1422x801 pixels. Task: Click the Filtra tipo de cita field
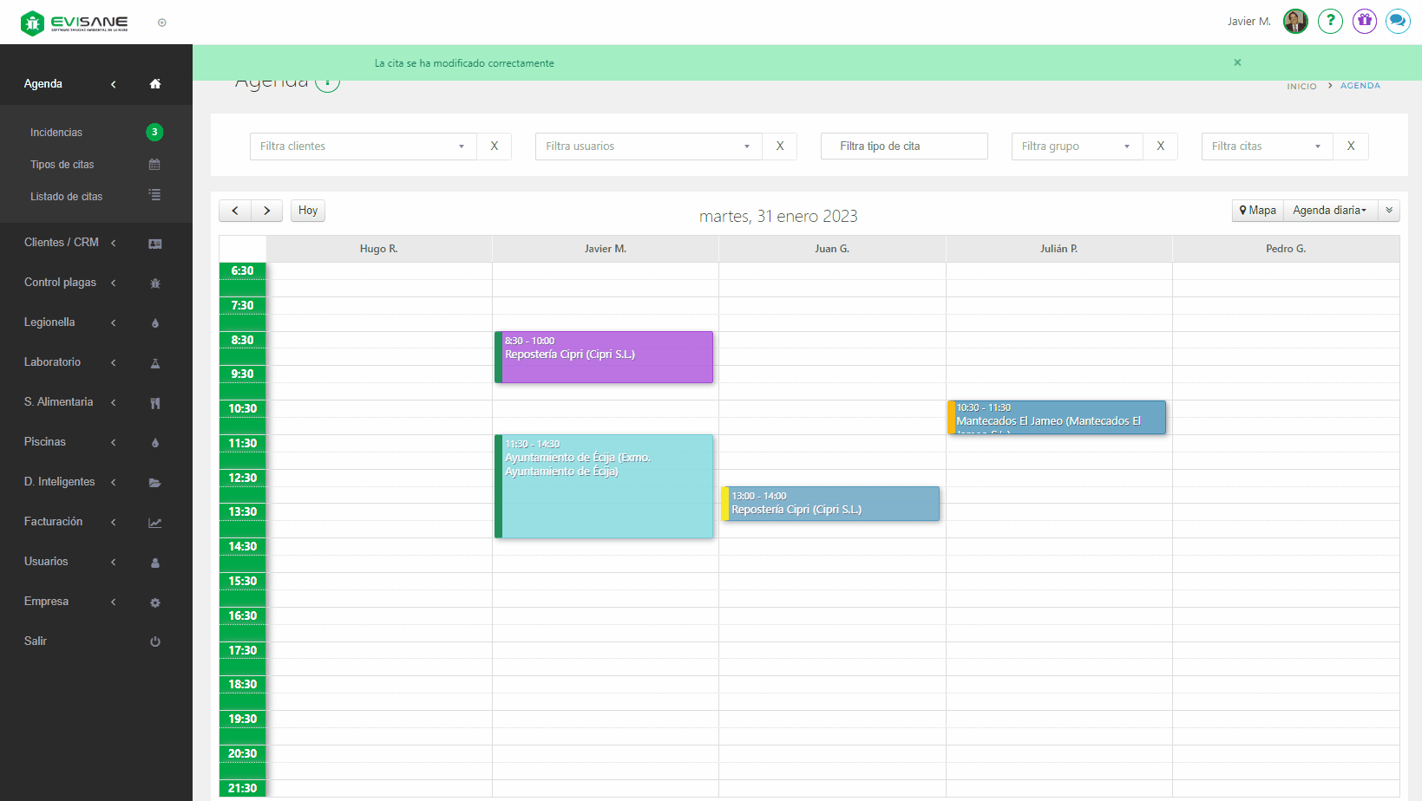click(903, 147)
